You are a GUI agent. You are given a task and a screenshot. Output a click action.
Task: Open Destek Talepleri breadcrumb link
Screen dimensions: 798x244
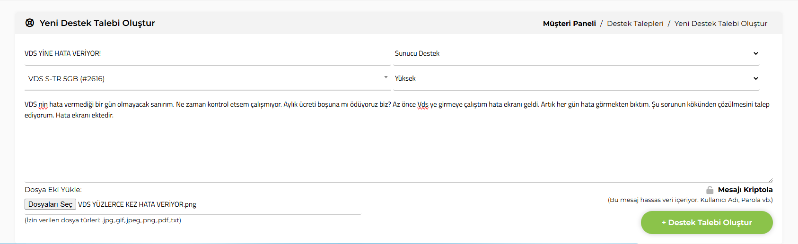tap(635, 24)
